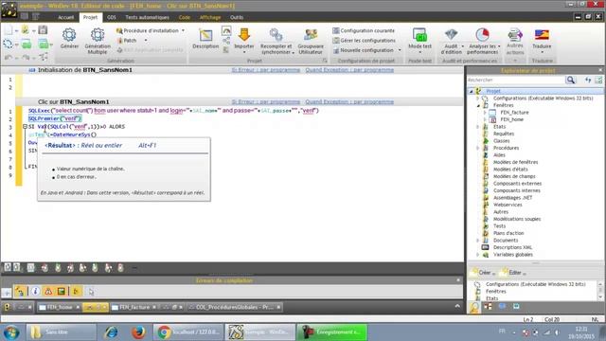
Task: Open Audit d'édition diamond icon
Action: pos(451,34)
